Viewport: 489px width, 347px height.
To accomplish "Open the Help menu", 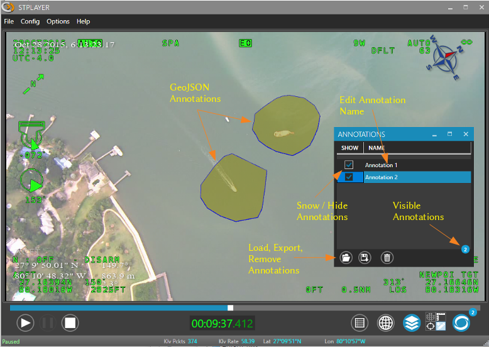I will [x=83, y=21].
